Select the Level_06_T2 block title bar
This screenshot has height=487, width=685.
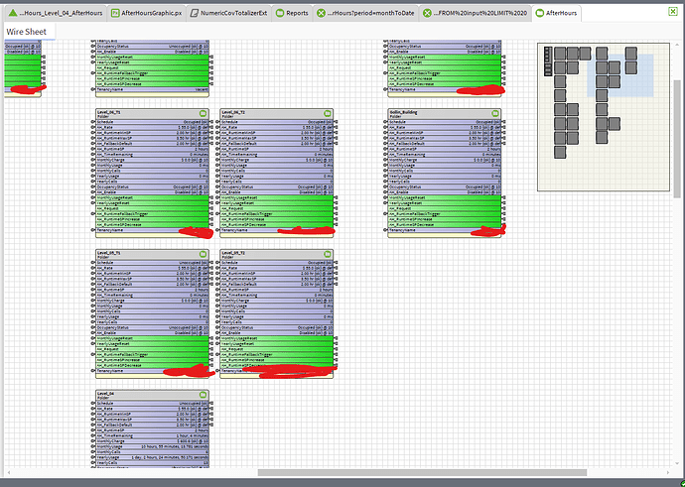click(x=277, y=114)
